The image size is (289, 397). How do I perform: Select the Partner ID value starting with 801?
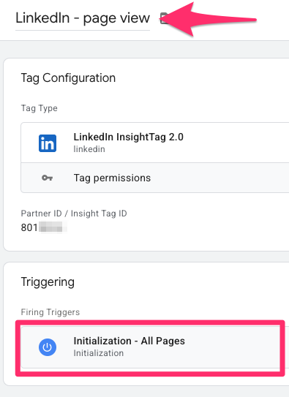44,227
